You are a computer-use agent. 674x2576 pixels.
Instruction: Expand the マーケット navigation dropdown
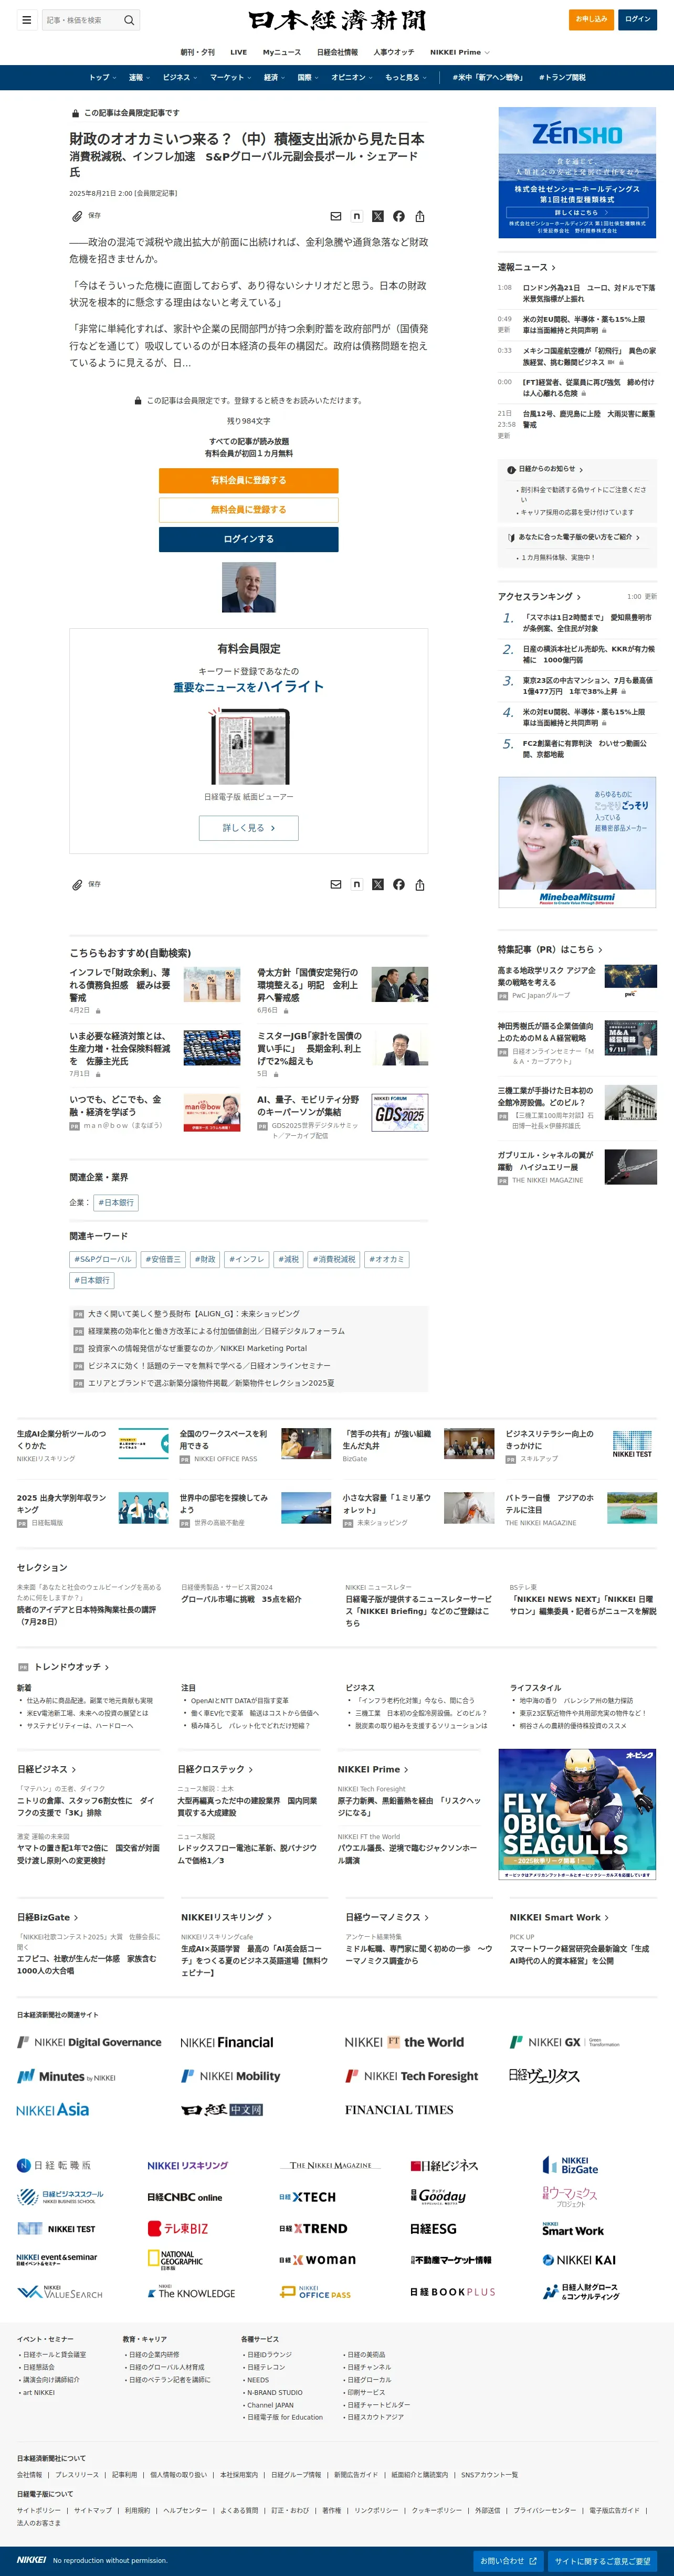[x=230, y=77]
